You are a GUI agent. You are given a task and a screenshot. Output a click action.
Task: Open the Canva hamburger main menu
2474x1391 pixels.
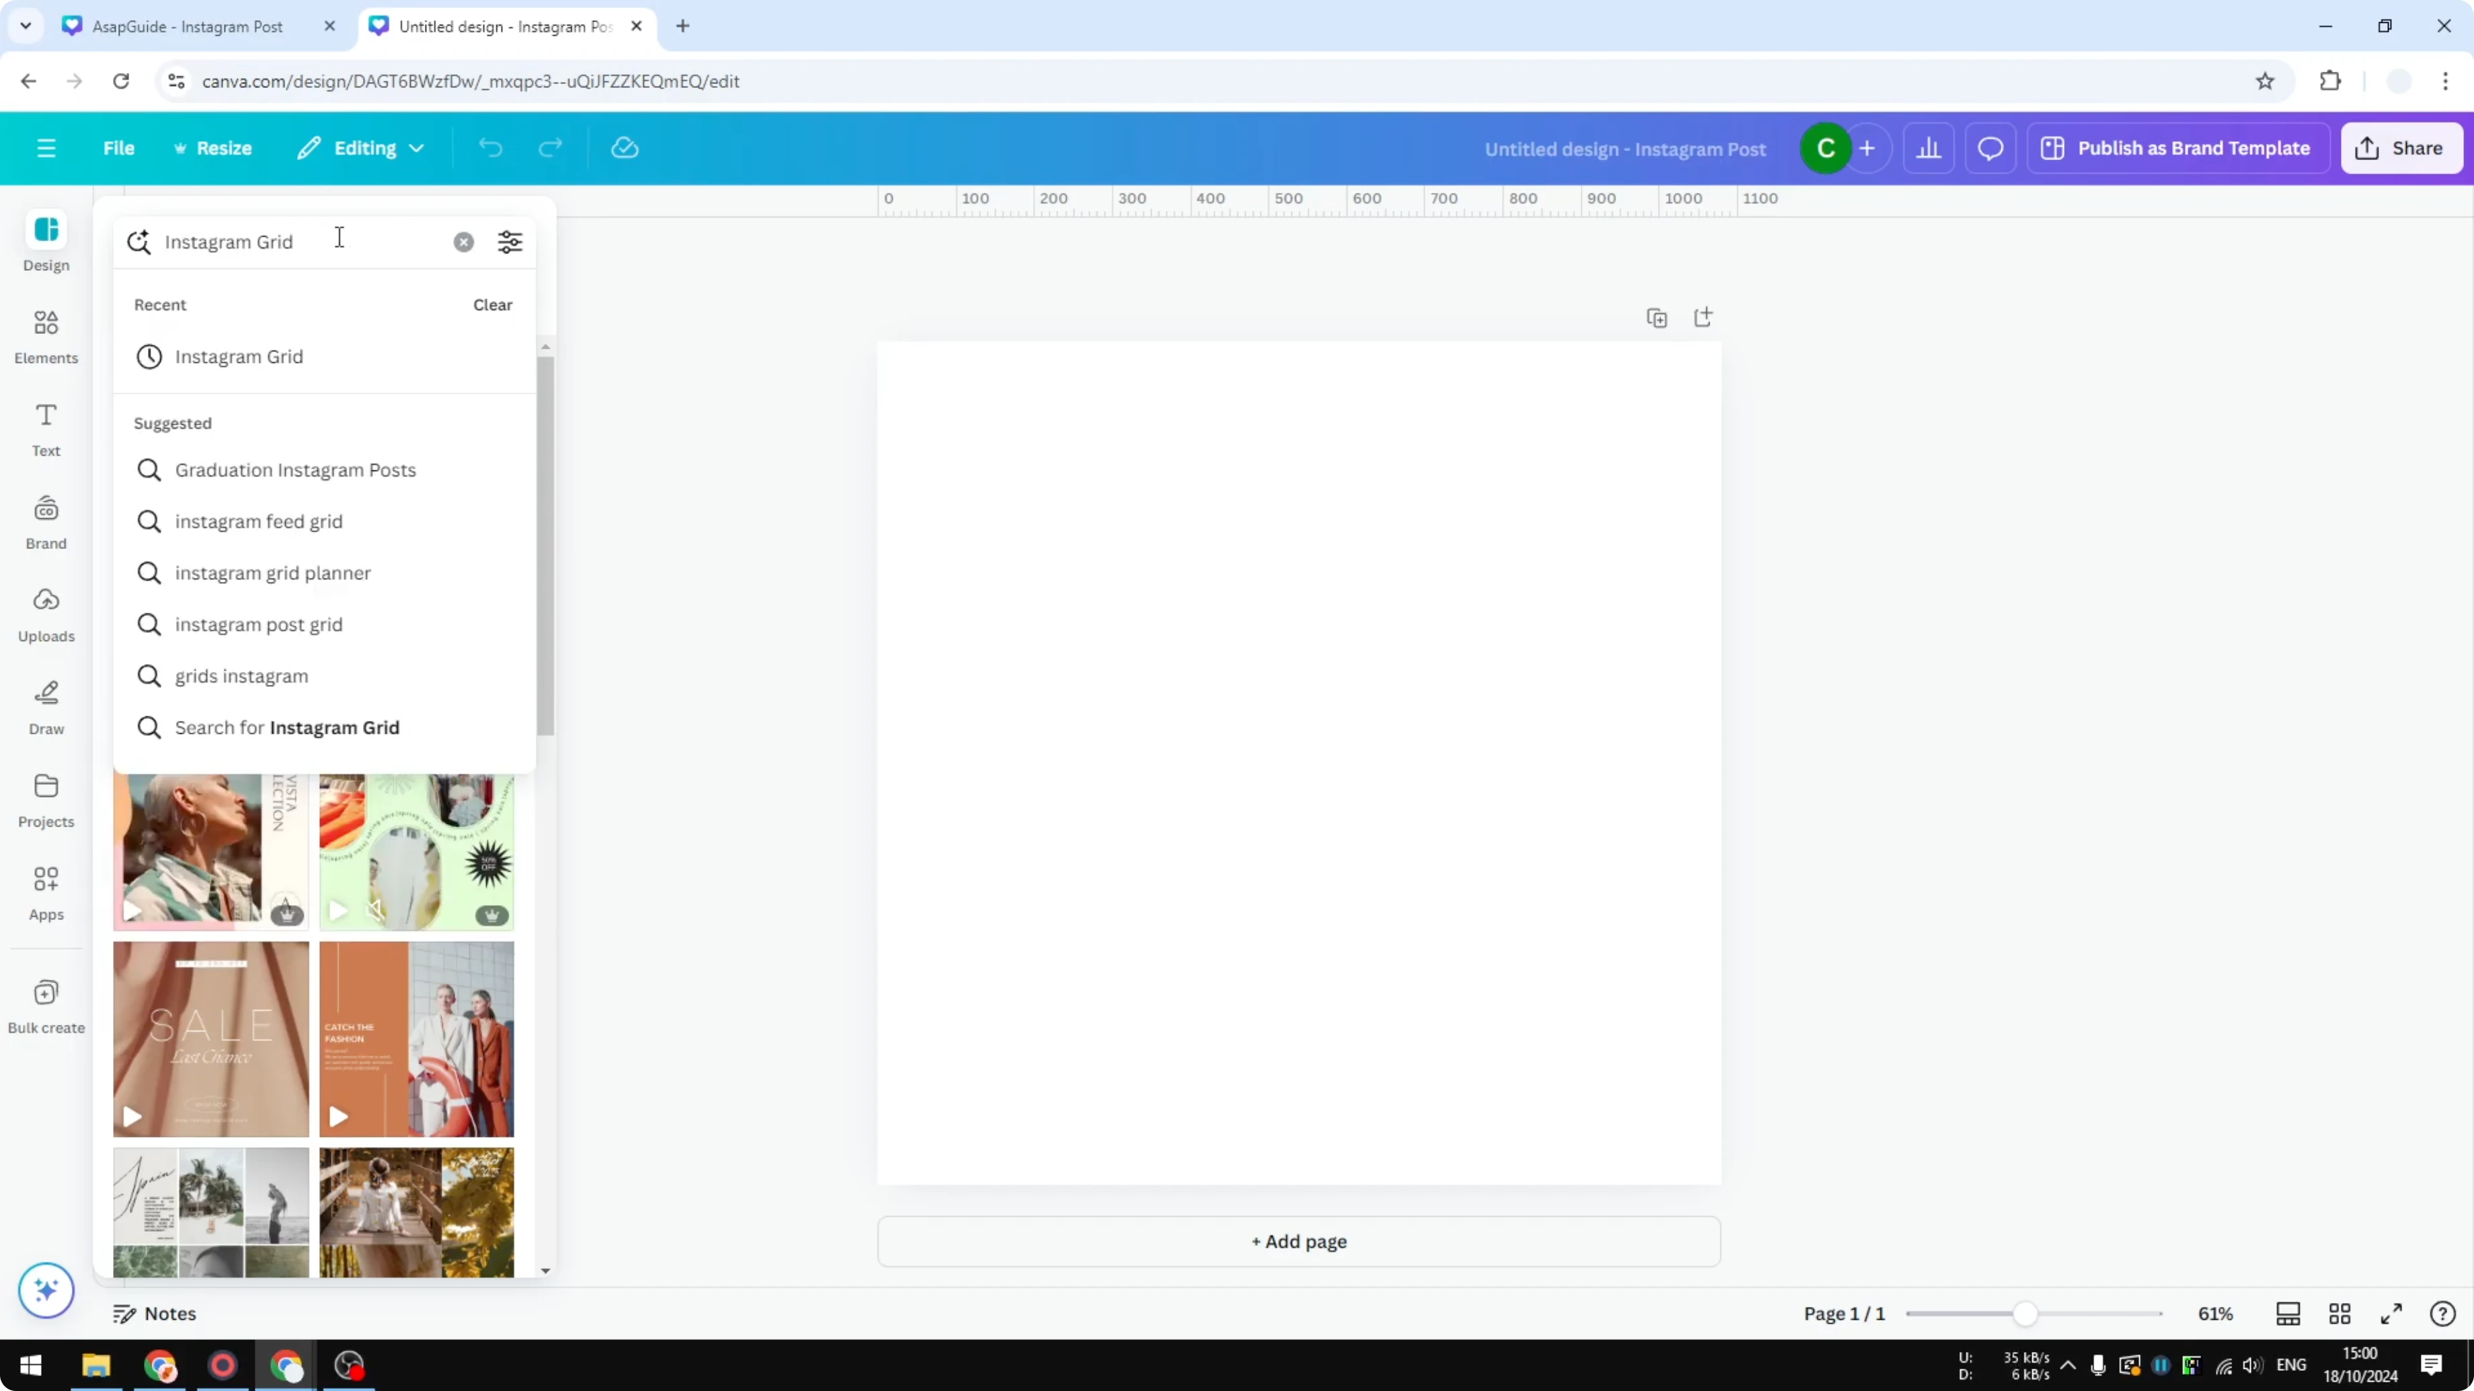pyautogui.click(x=46, y=148)
